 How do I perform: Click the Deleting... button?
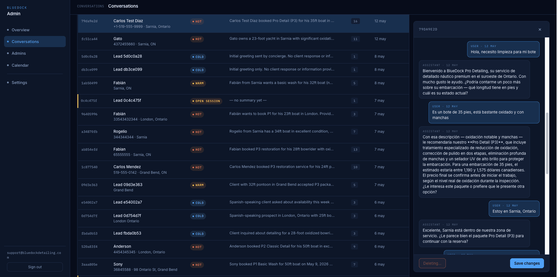click(x=432, y=263)
